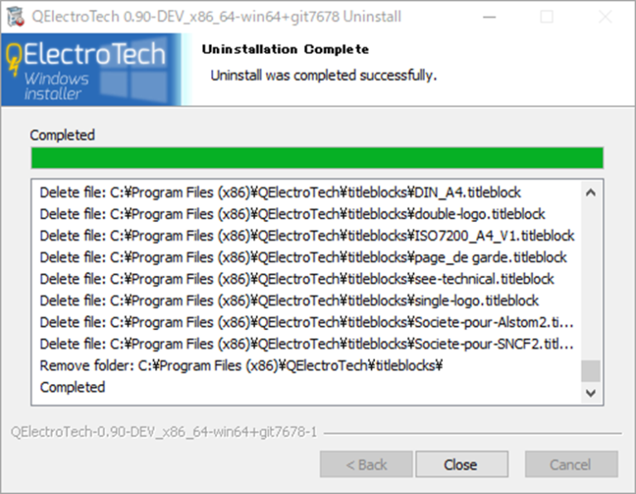
Task: Click the empty scrollbar track above the thumb
Action: [590, 281]
